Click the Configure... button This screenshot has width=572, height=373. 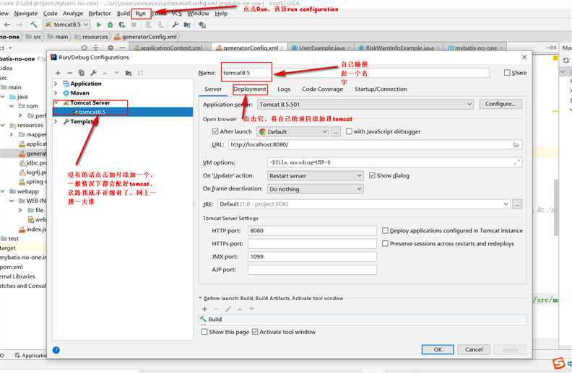tap(500, 104)
